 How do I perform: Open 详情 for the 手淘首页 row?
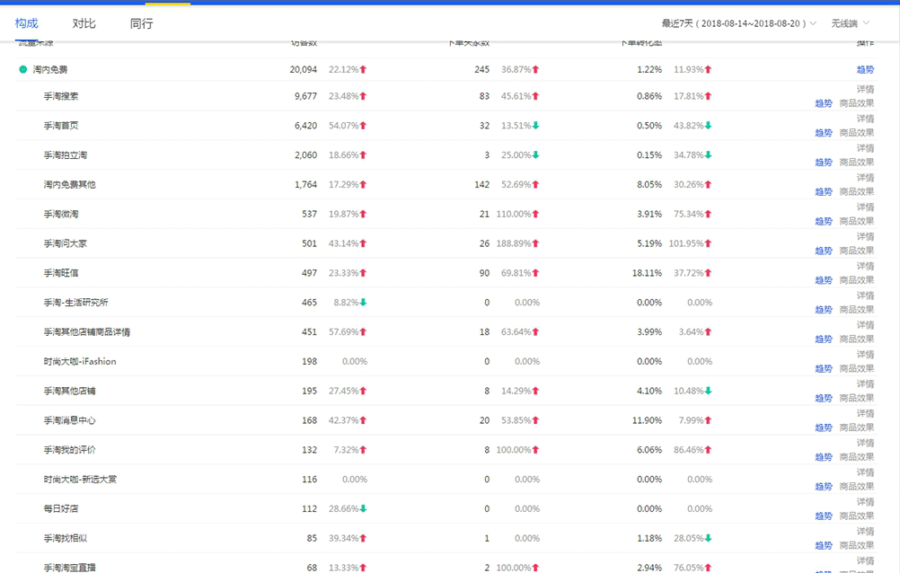865,119
